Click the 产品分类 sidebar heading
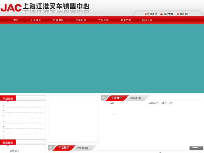Image resolution: width=204 pixels, height=153 pixels. pos(8,99)
